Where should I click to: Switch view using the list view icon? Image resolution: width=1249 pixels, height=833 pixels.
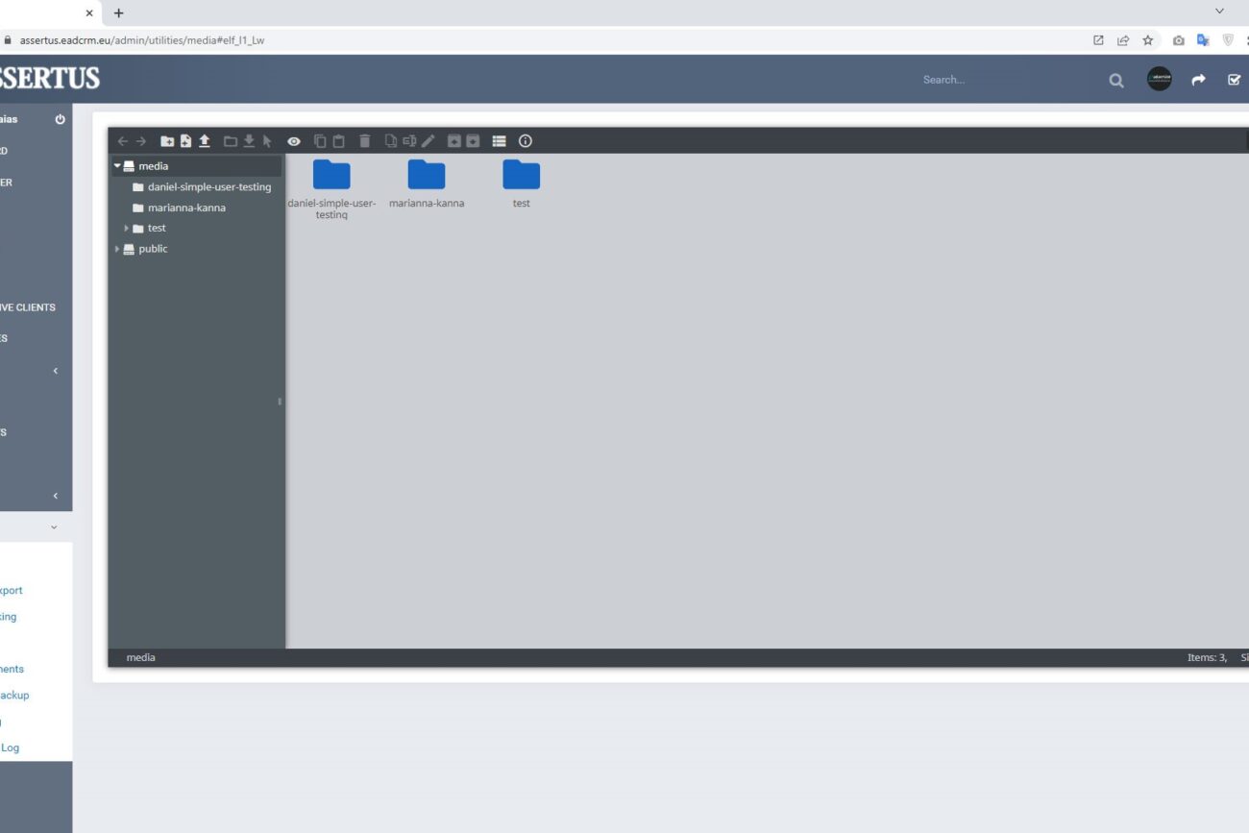tap(499, 141)
